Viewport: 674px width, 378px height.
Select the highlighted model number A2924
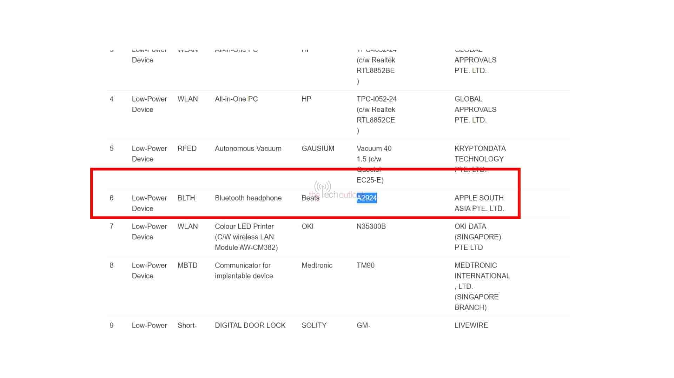[x=366, y=198]
